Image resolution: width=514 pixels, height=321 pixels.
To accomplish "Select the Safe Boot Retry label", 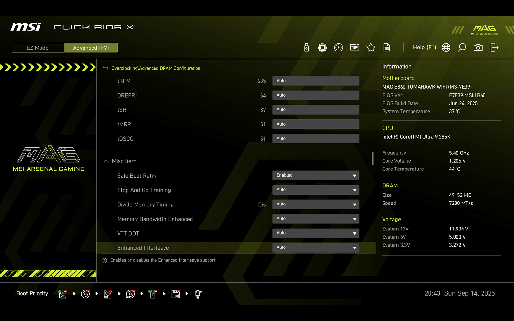I will tap(137, 176).
